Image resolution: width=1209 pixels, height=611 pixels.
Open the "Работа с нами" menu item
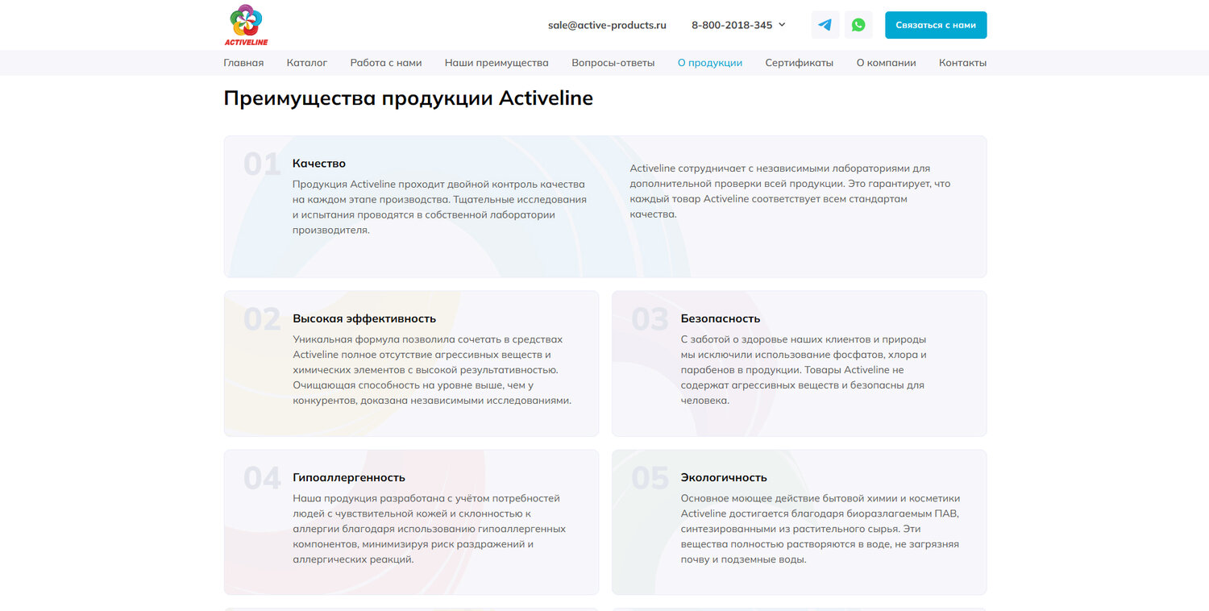386,63
